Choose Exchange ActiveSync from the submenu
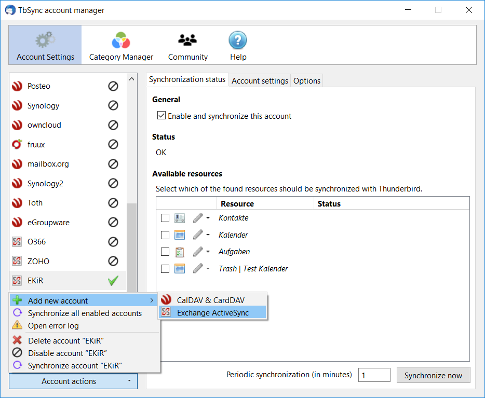This screenshot has width=485, height=398. 212,312
